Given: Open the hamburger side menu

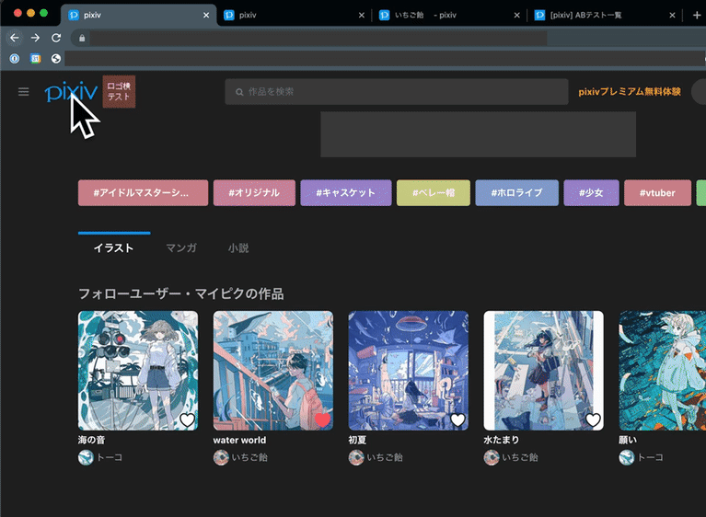Looking at the screenshot, I should coord(24,92).
